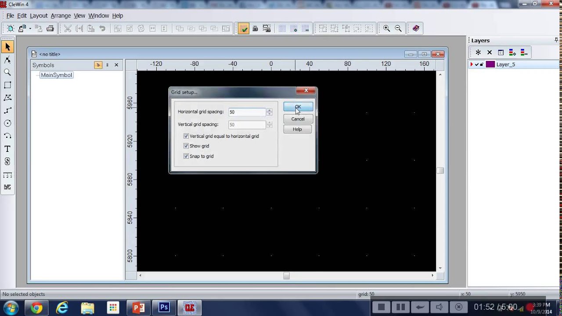Open the File menu

coord(10,15)
